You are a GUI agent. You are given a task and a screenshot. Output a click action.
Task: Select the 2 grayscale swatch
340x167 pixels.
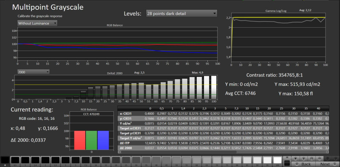click(x=45, y=161)
